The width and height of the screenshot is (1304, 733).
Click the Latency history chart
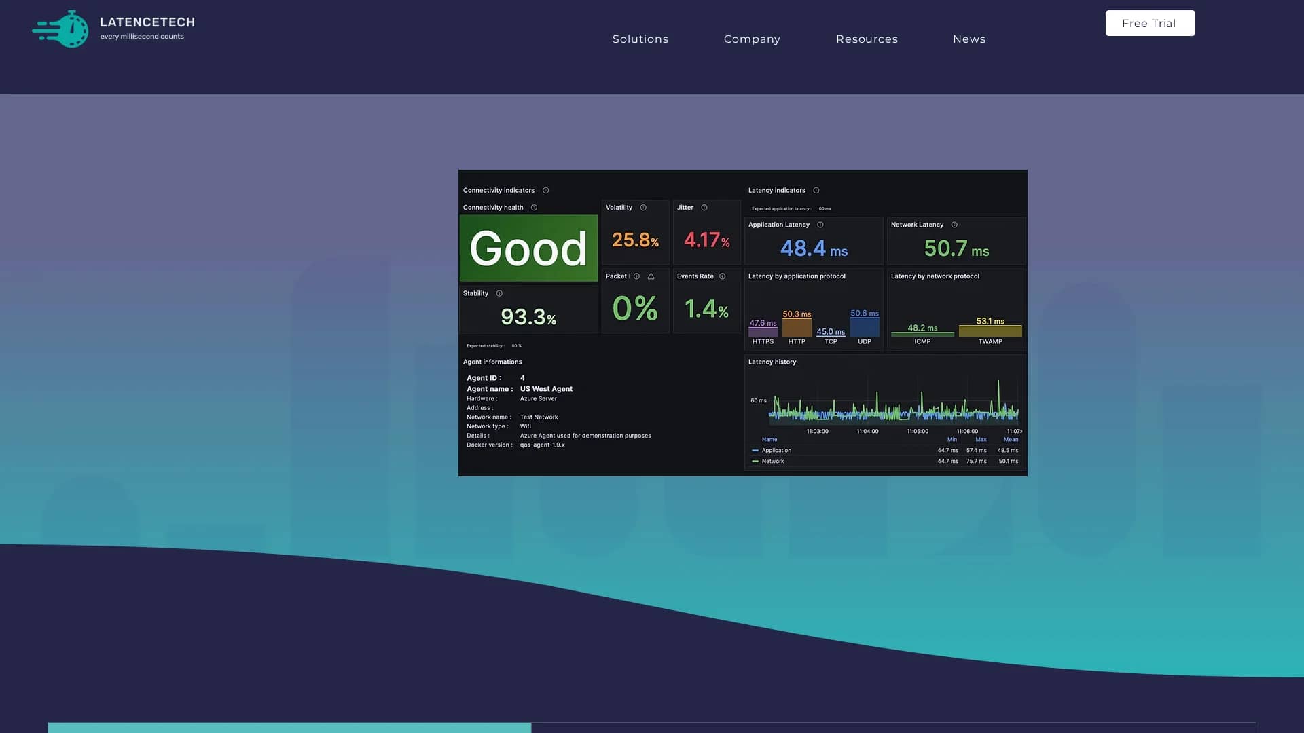point(892,402)
